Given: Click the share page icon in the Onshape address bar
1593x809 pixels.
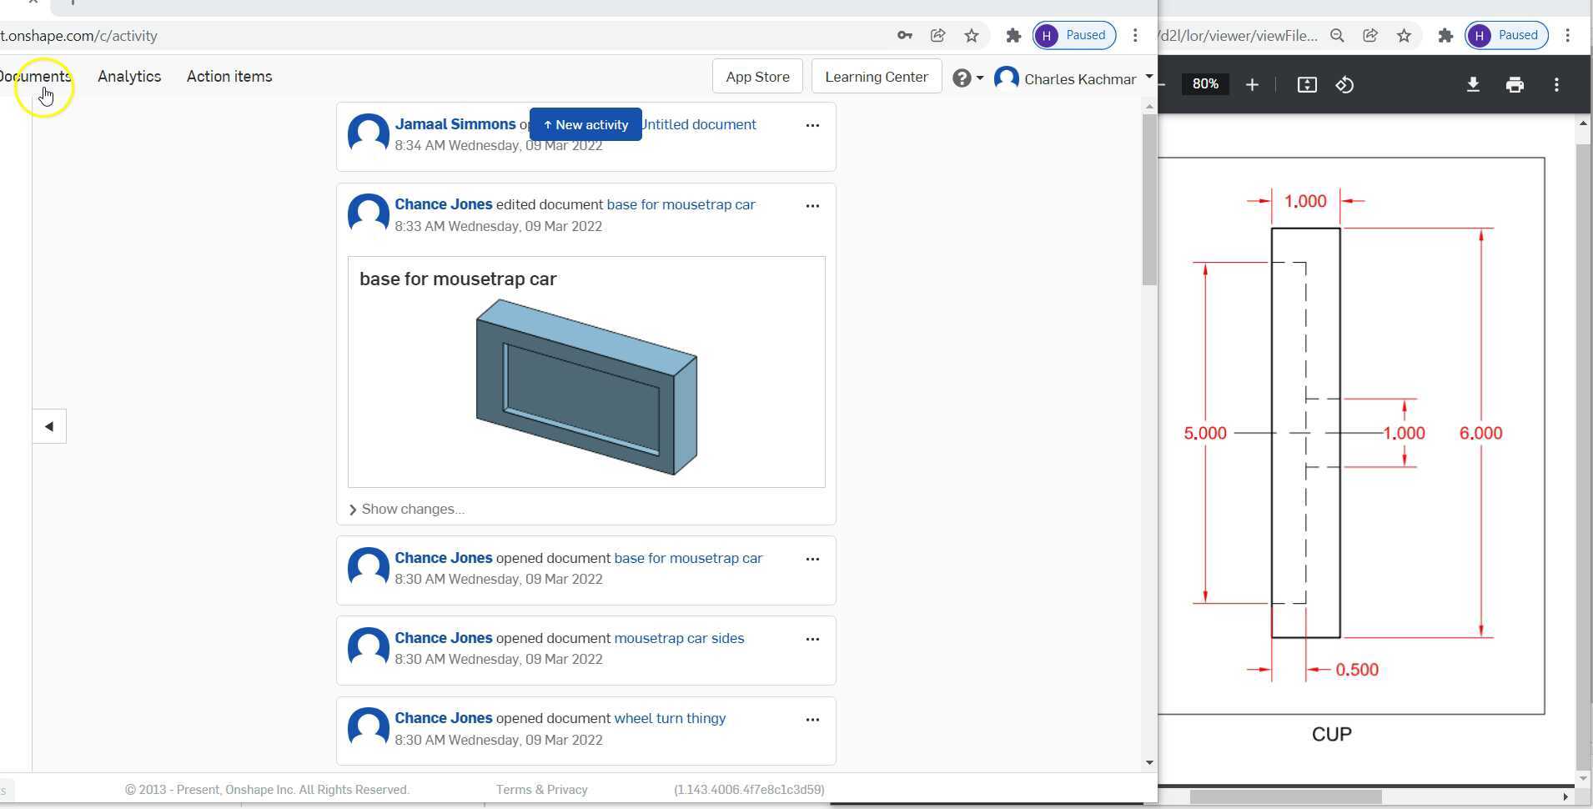Looking at the screenshot, I should [937, 35].
